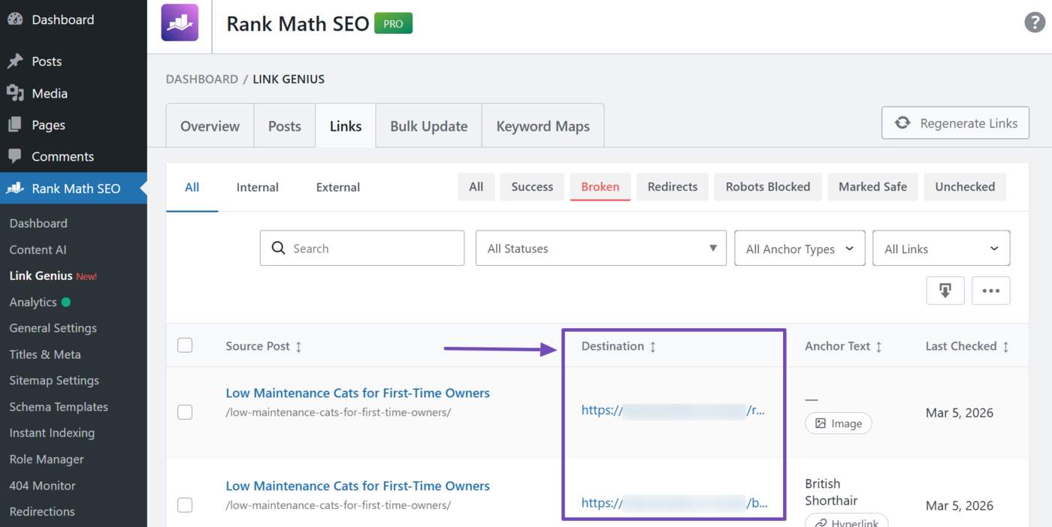Filter by Marked Safe status
The height and width of the screenshot is (527, 1052).
pos(873,187)
